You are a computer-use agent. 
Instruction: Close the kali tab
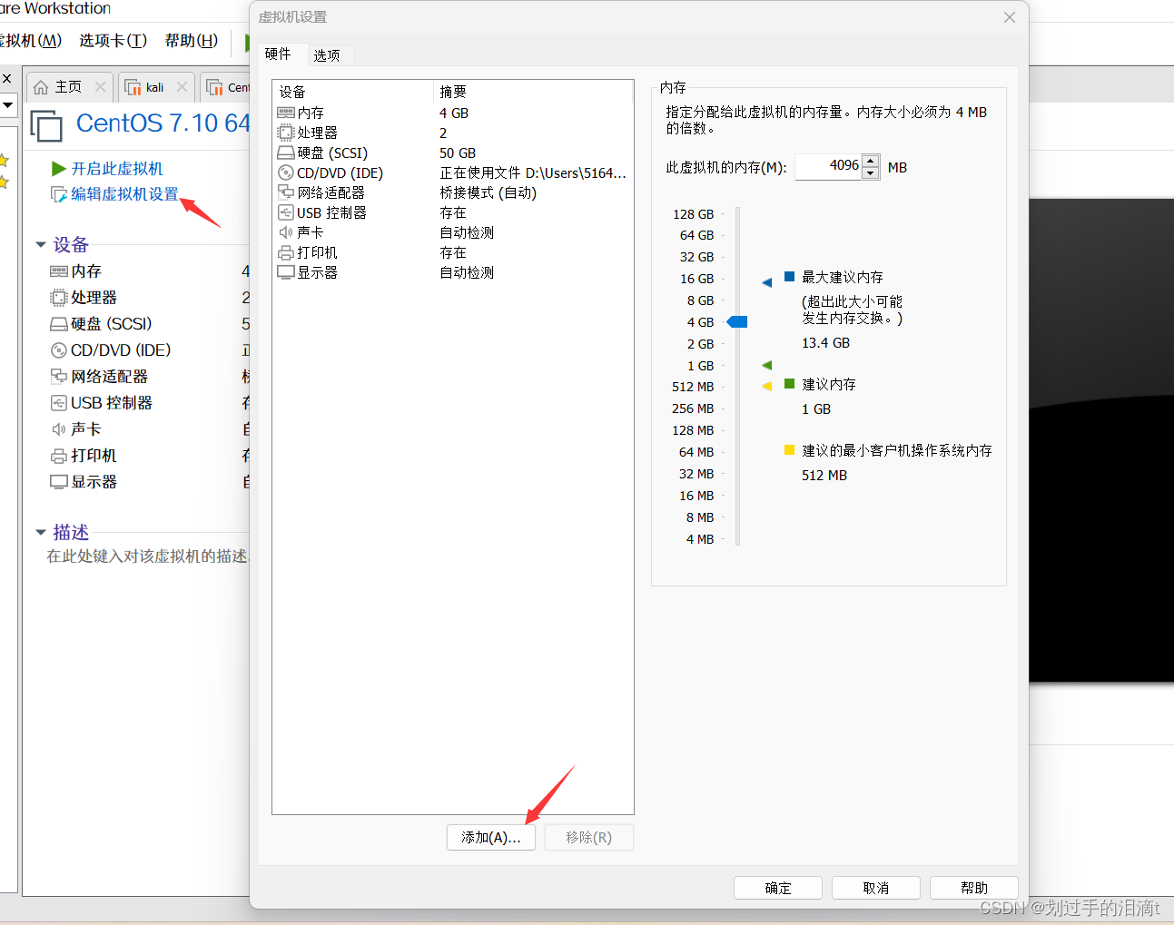click(182, 86)
